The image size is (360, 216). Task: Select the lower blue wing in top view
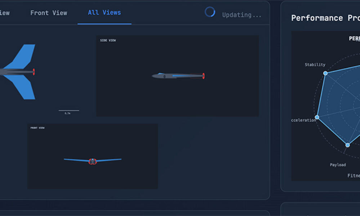pyautogui.click(x=25, y=88)
